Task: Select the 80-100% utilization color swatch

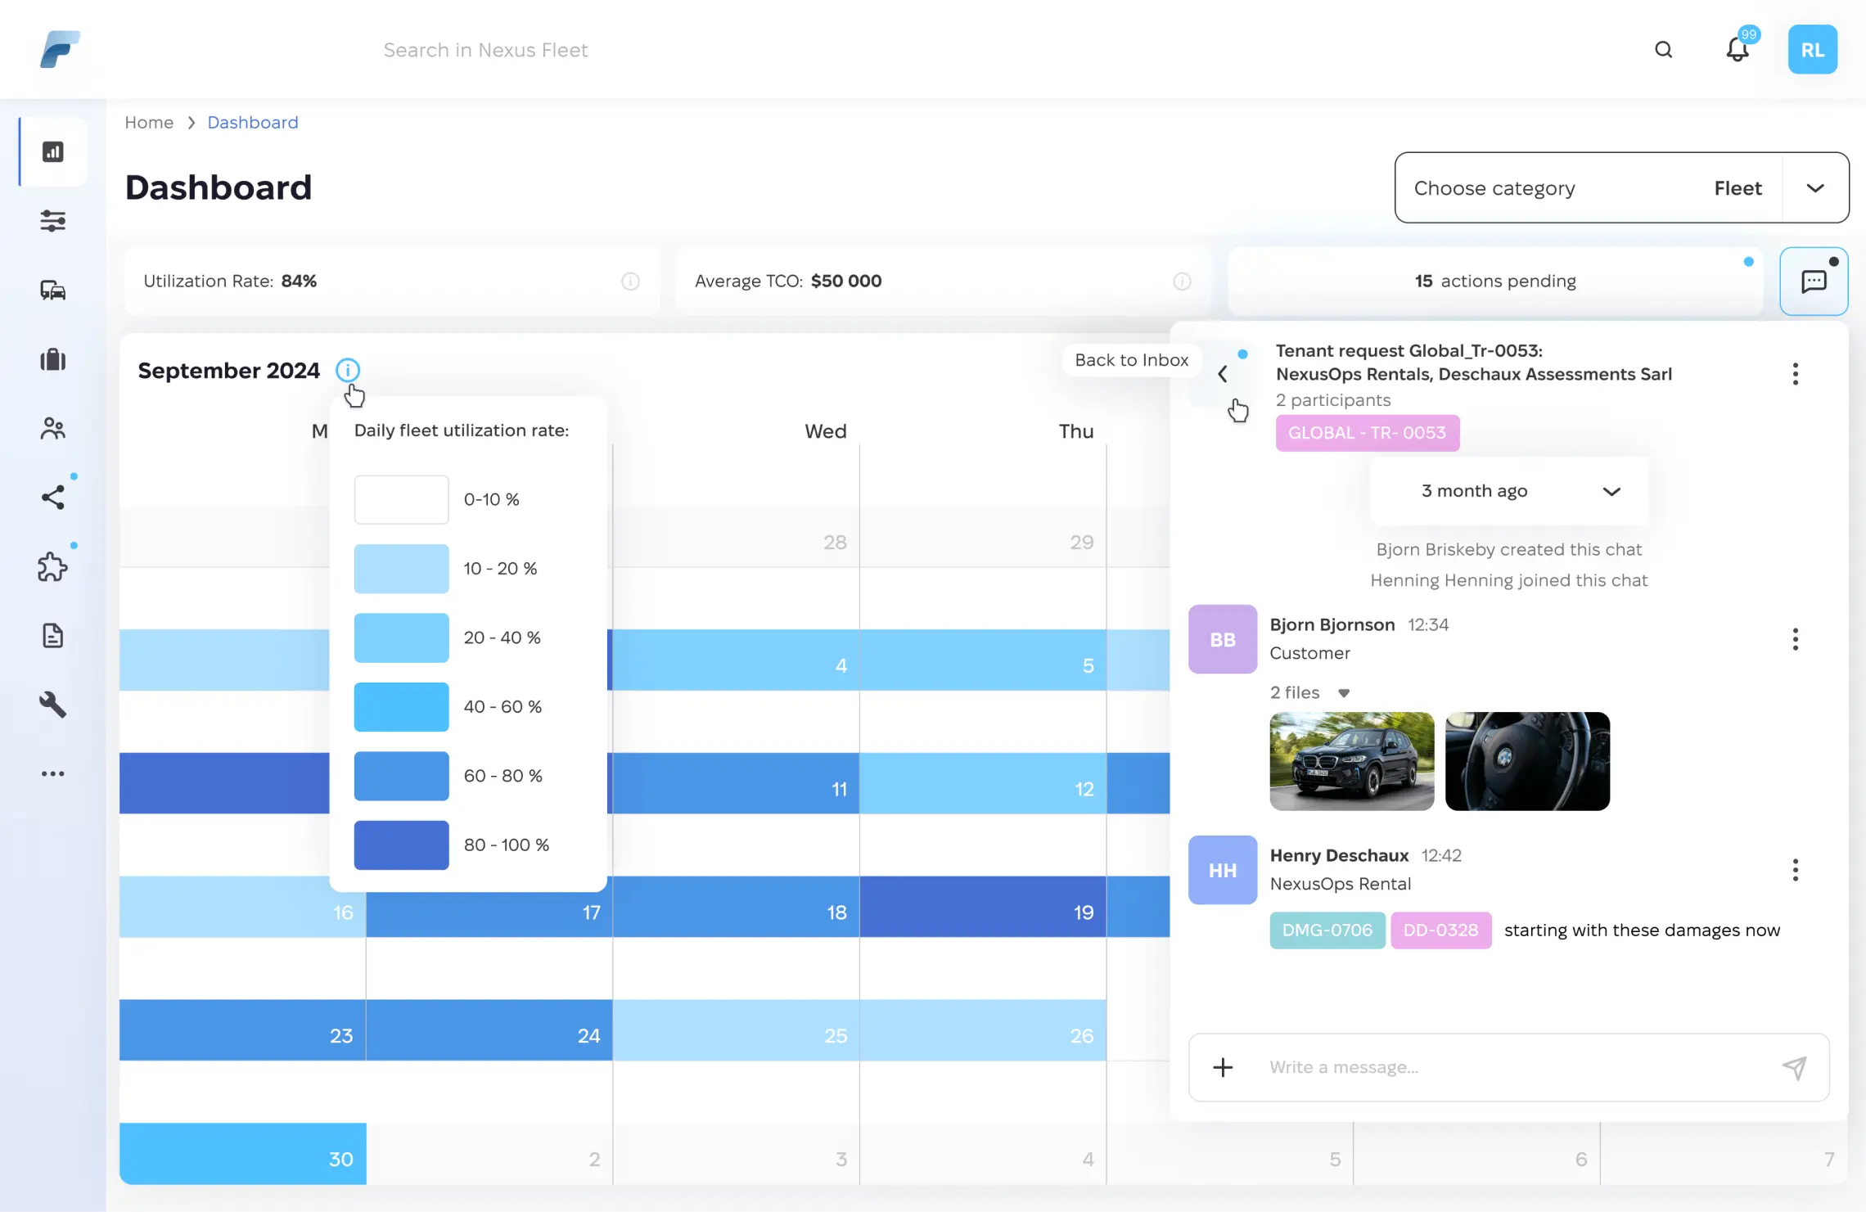Action: click(401, 845)
